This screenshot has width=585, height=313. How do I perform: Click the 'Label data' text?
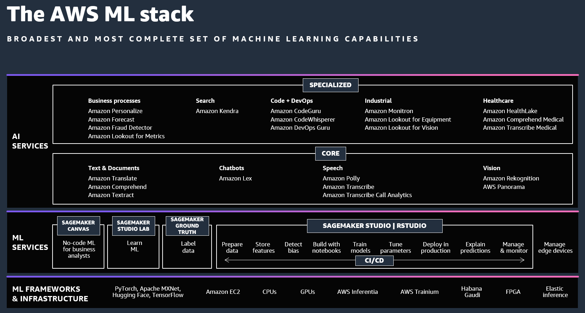tap(188, 247)
